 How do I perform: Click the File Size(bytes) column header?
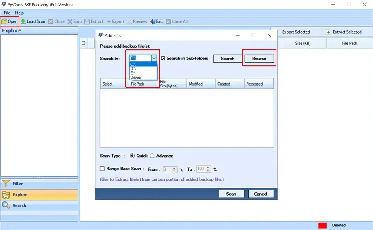pyautogui.click(x=173, y=84)
